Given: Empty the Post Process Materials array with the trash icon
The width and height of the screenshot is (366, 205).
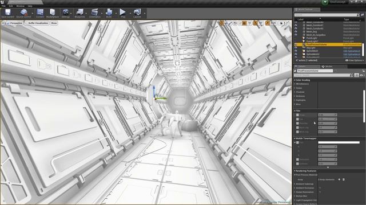Looking at the screenshot, I should pyautogui.click(x=344, y=179).
